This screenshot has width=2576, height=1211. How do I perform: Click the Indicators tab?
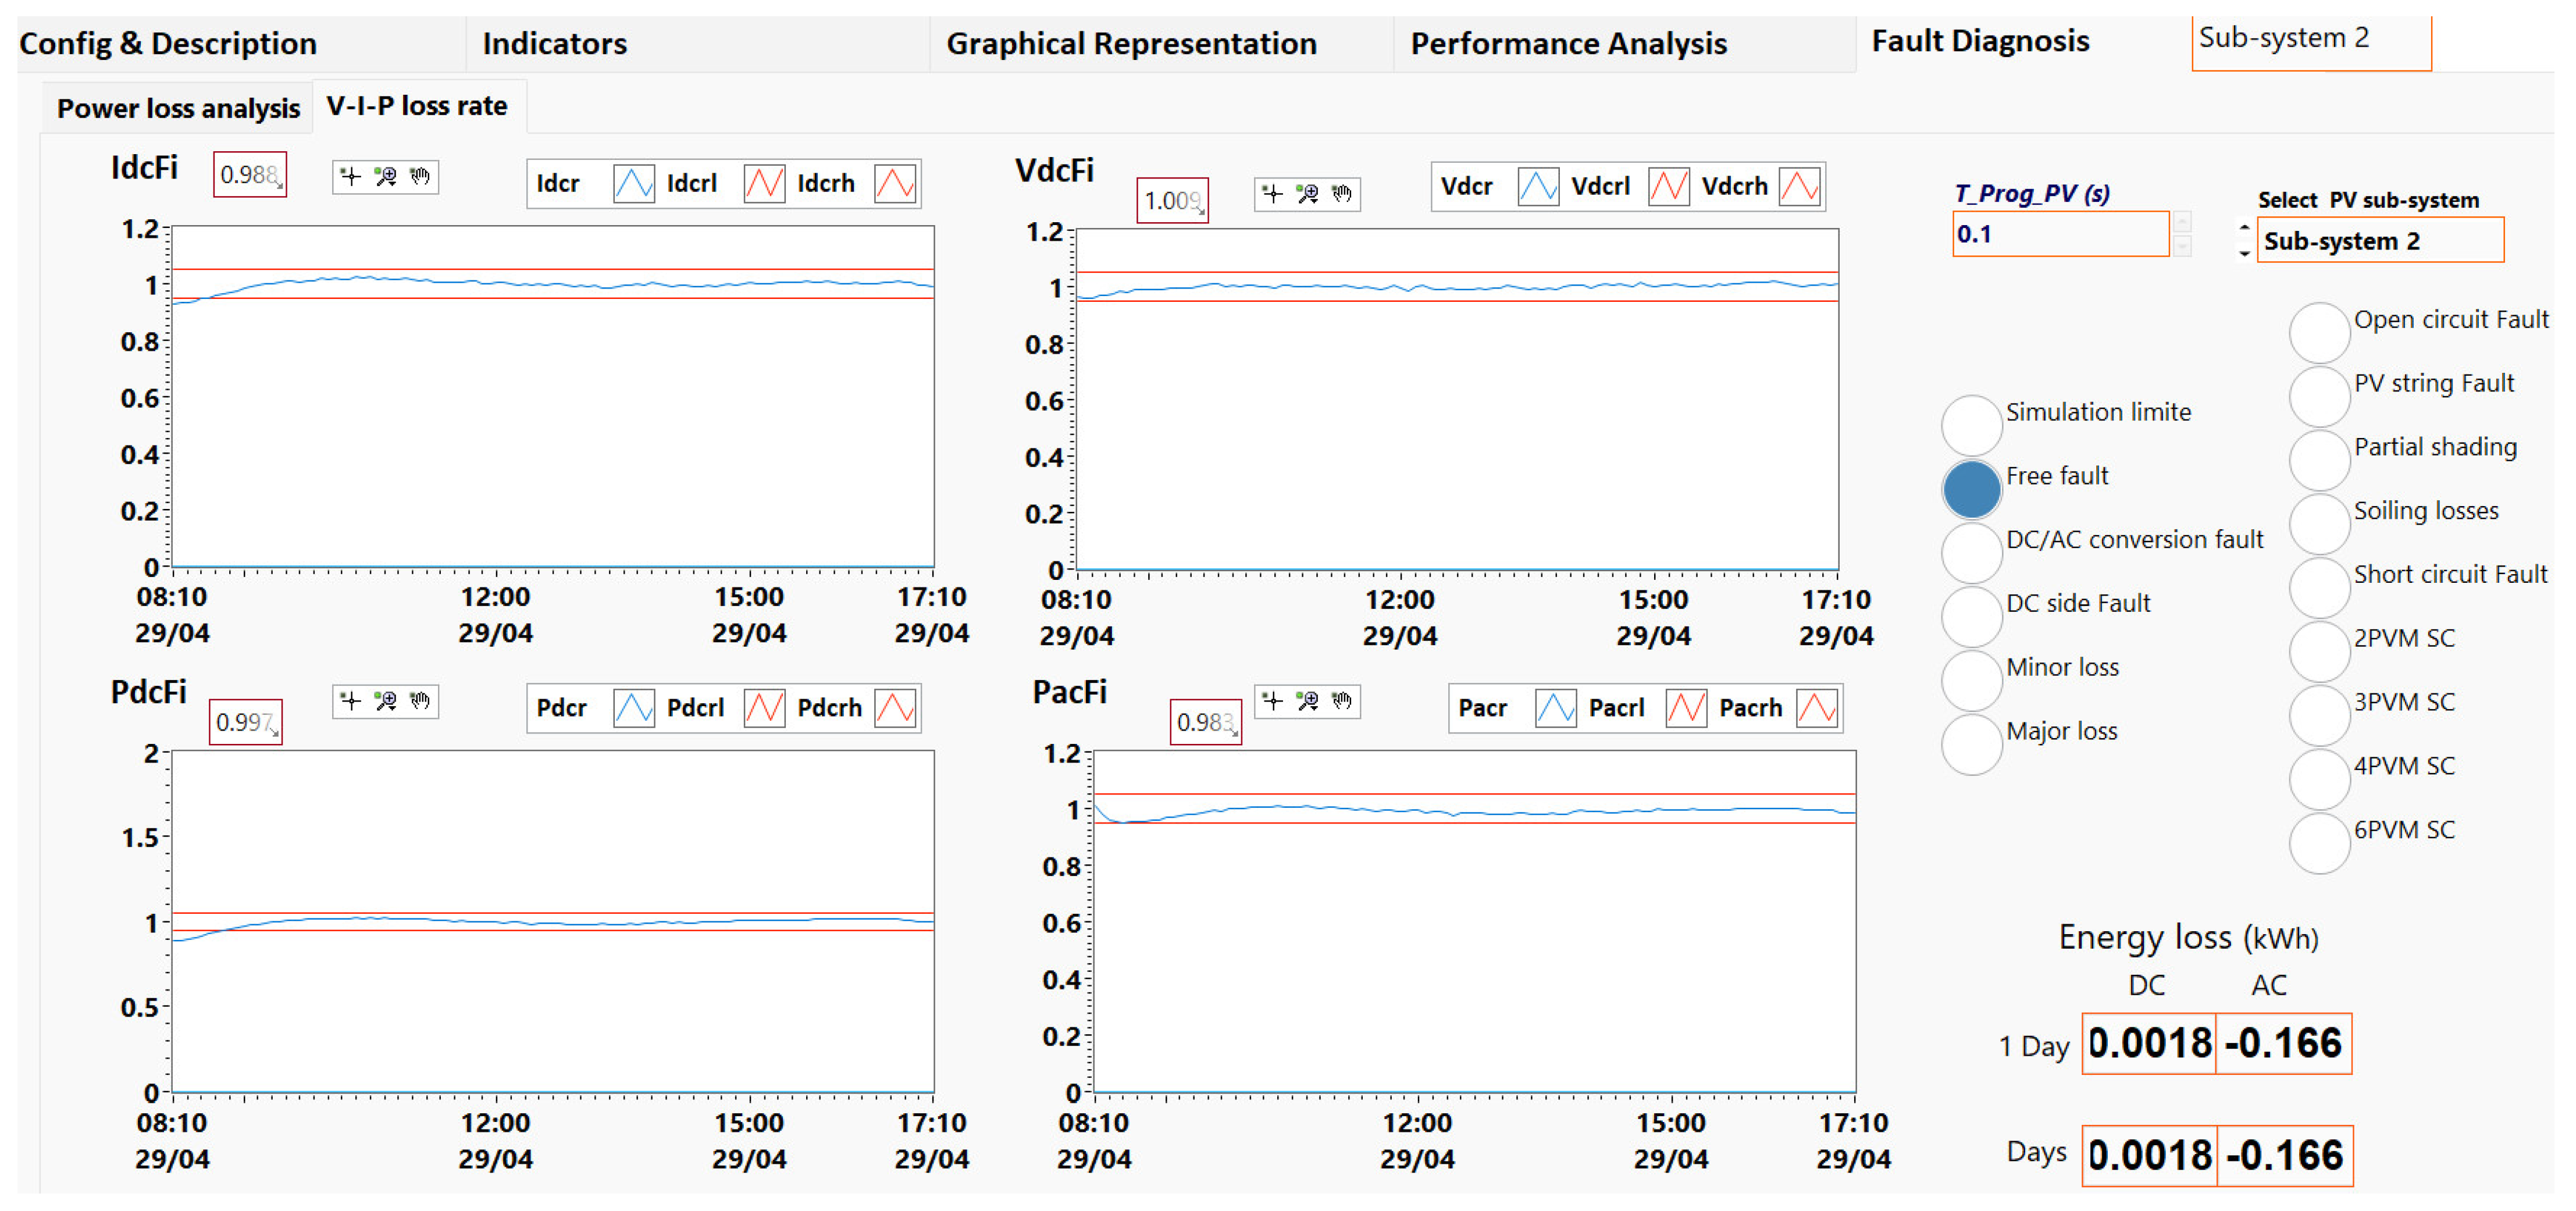(554, 44)
